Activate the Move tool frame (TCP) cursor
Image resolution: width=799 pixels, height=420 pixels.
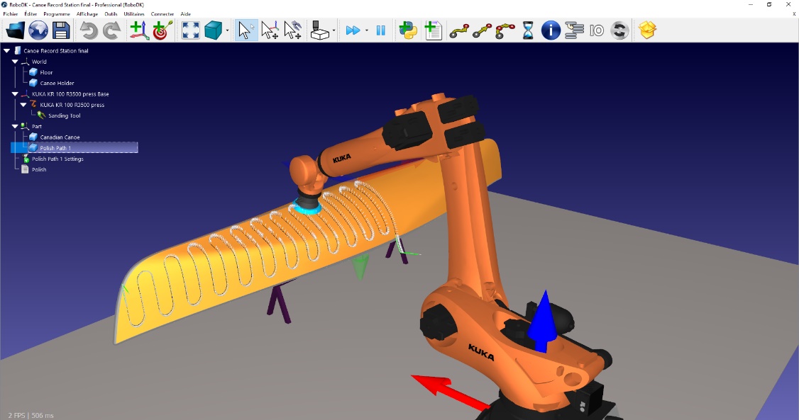point(292,30)
